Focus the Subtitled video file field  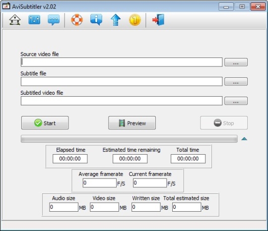[x=122, y=101]
